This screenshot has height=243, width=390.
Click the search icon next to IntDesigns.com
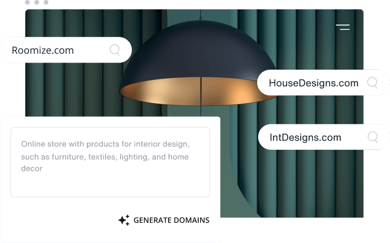pos(373,137)
